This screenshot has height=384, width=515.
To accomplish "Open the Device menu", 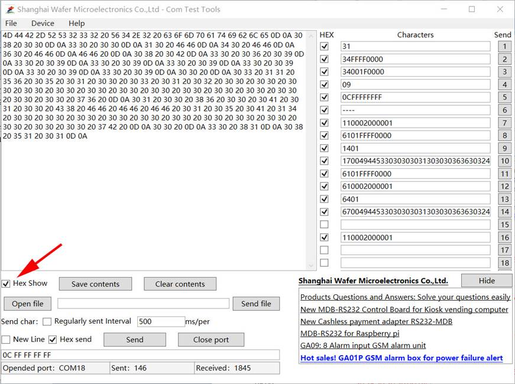I will click(x=43, y=23).
